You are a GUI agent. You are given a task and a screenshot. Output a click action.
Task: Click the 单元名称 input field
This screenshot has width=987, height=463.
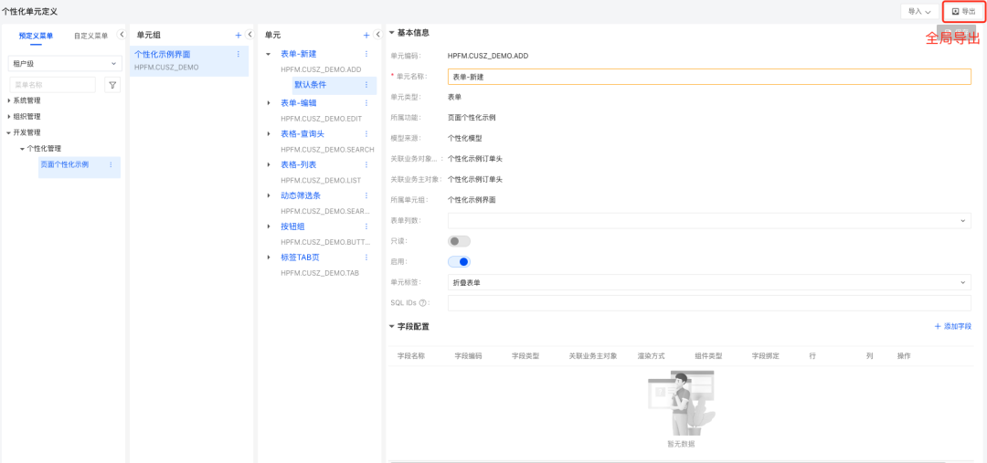point(708,77)
